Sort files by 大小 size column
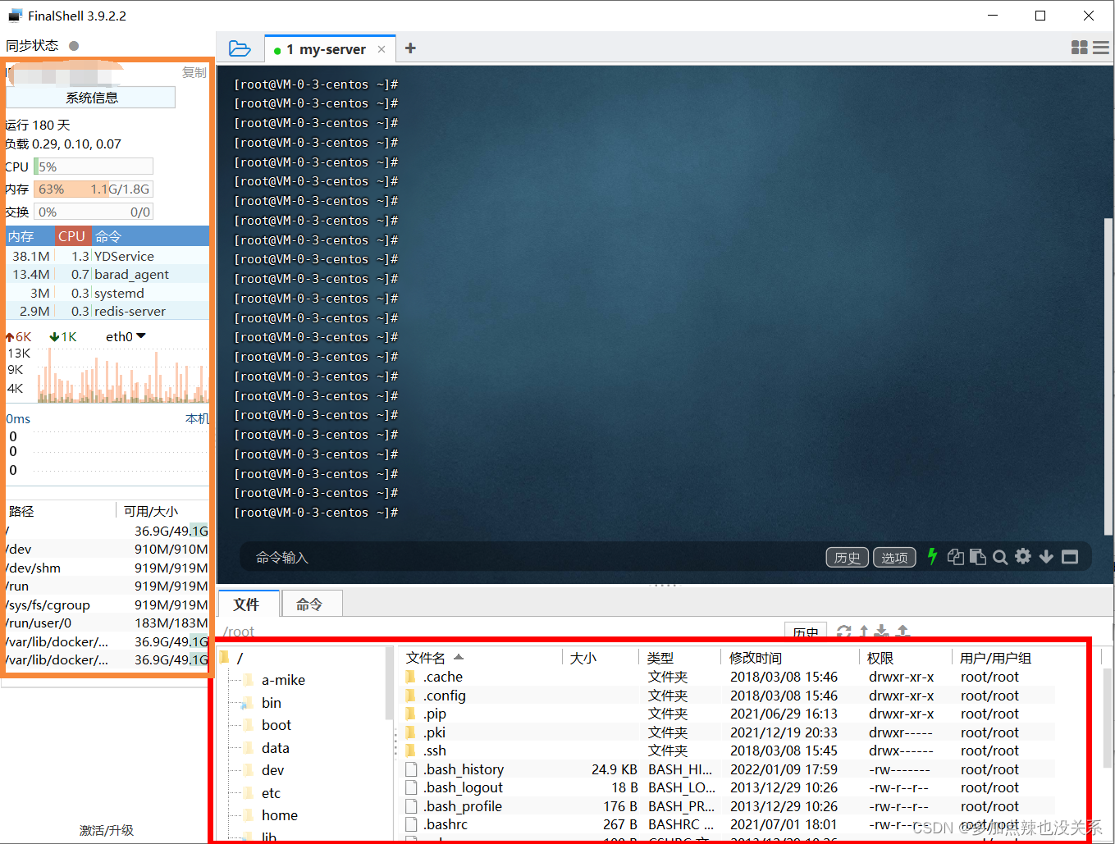 tap(600, 658)
